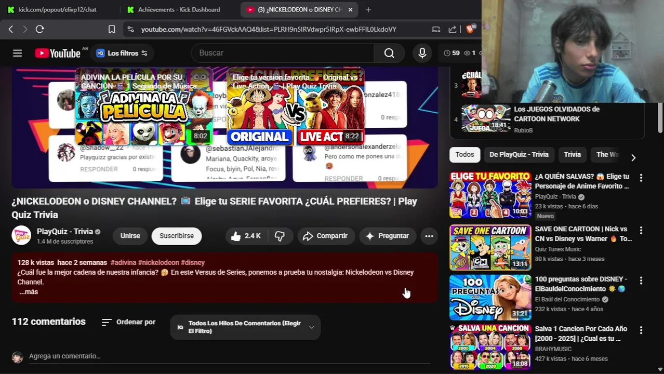Click Agrega un comentario field
The image size is (664, 374).
(229, 356)
